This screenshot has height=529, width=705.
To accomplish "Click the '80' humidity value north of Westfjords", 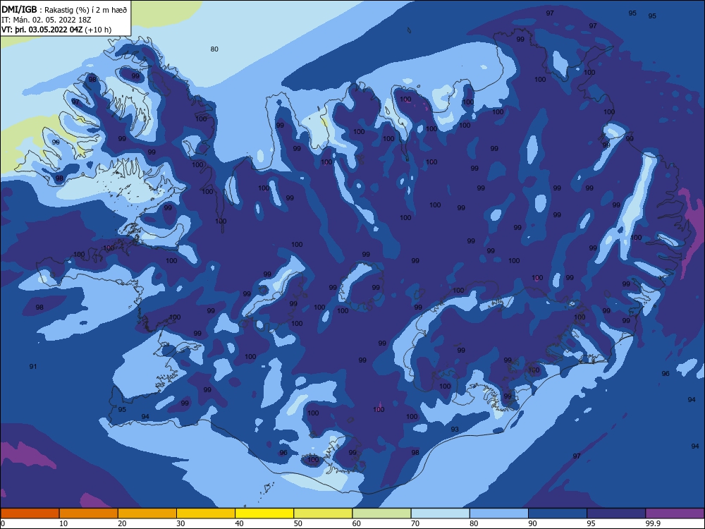I will click(x=214, y=49).
